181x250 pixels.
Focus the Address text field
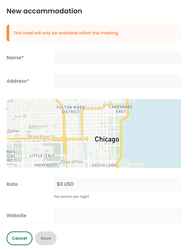pos(118,81)
